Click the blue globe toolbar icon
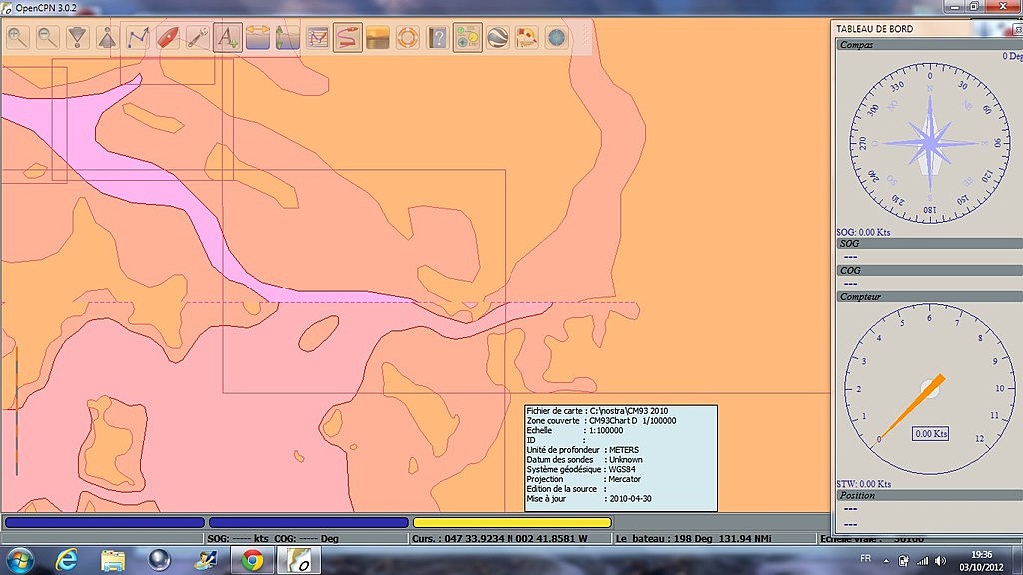The height and width of the screenshot is (575, 1023). [x=557, y=37]
